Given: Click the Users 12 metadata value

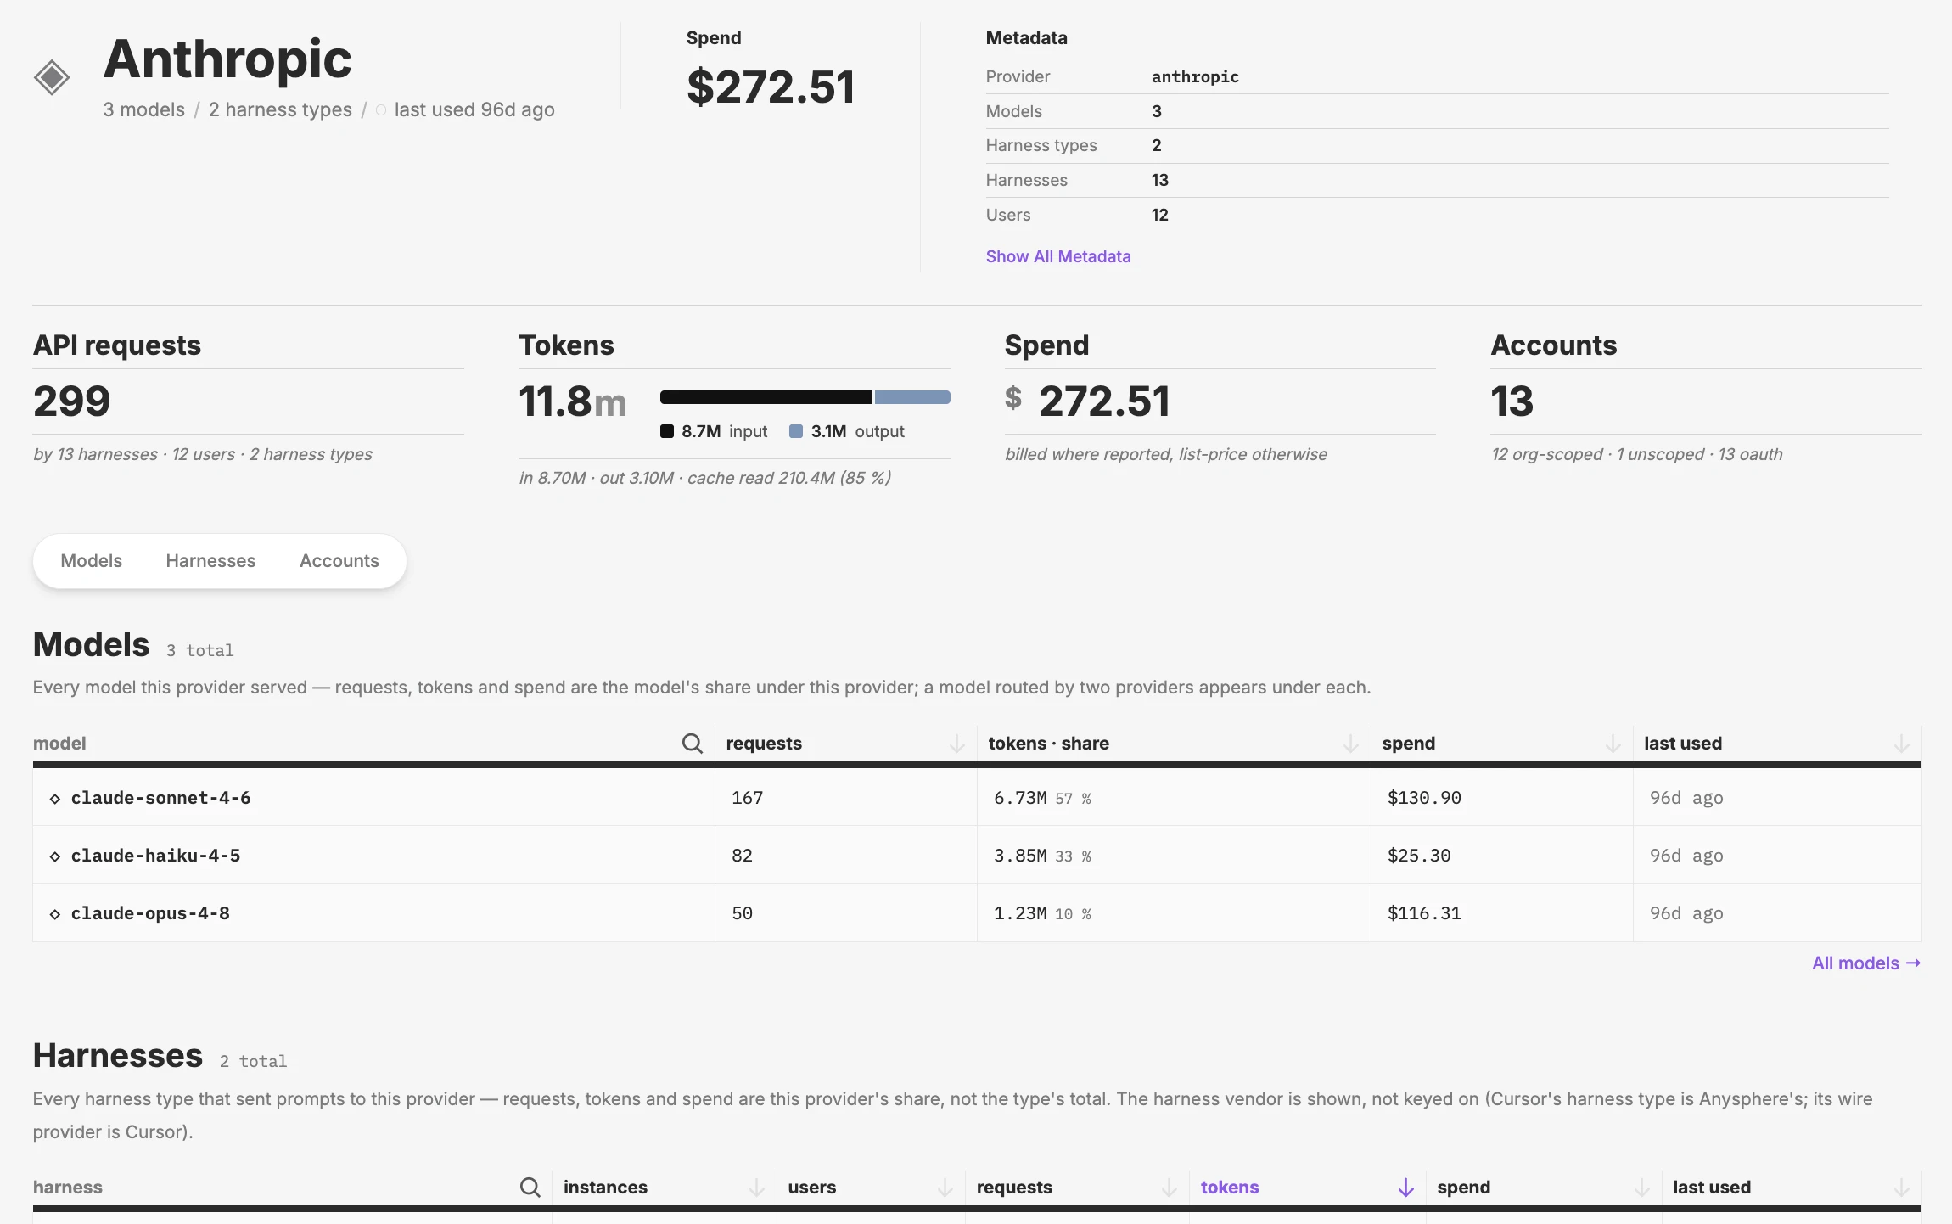Looking at the screenshot, I should [x=1160, y=215].
